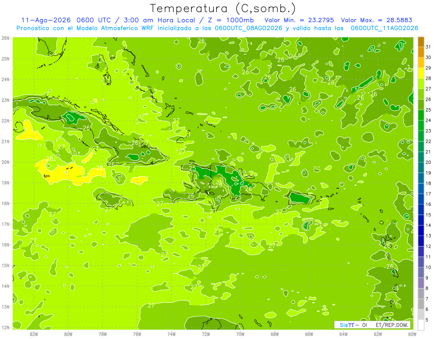Click latitude axis label "26N"
This screenshot has height=339, width=438.
(x=6, y=38)
